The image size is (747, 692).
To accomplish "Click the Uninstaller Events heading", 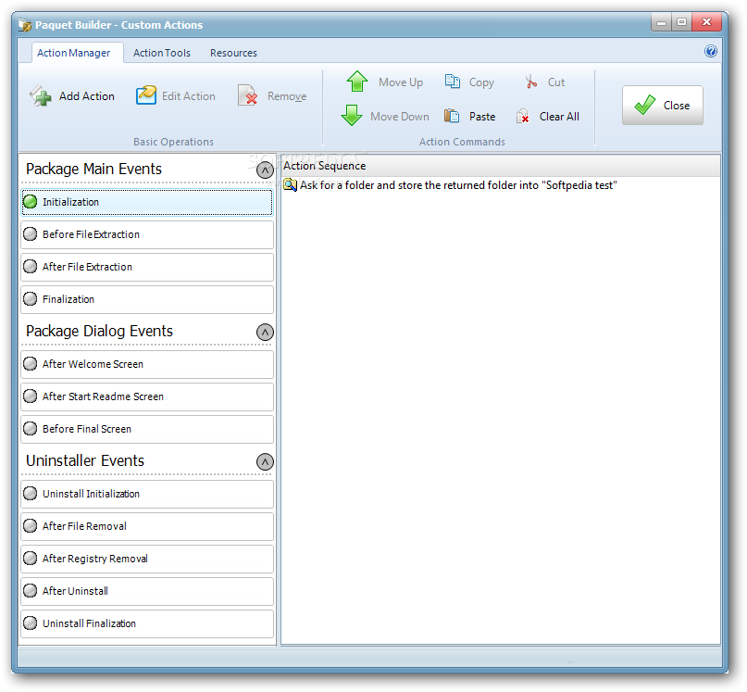I will click(85, 461).
